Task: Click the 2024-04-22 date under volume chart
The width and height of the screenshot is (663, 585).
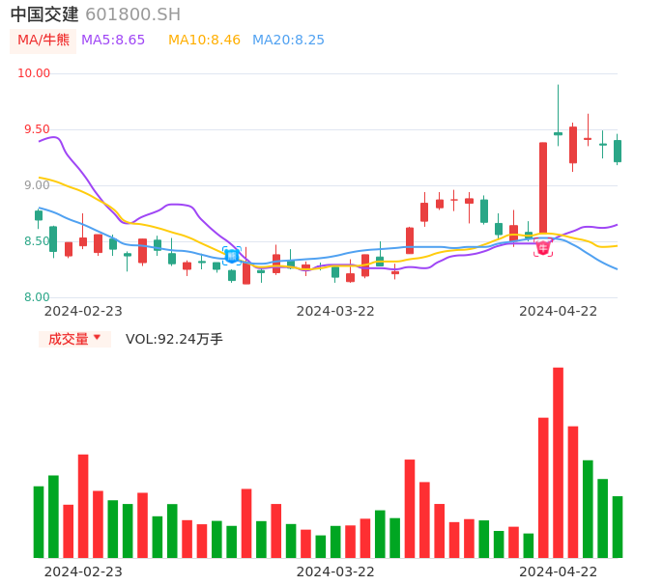Action: click(559, 571)
